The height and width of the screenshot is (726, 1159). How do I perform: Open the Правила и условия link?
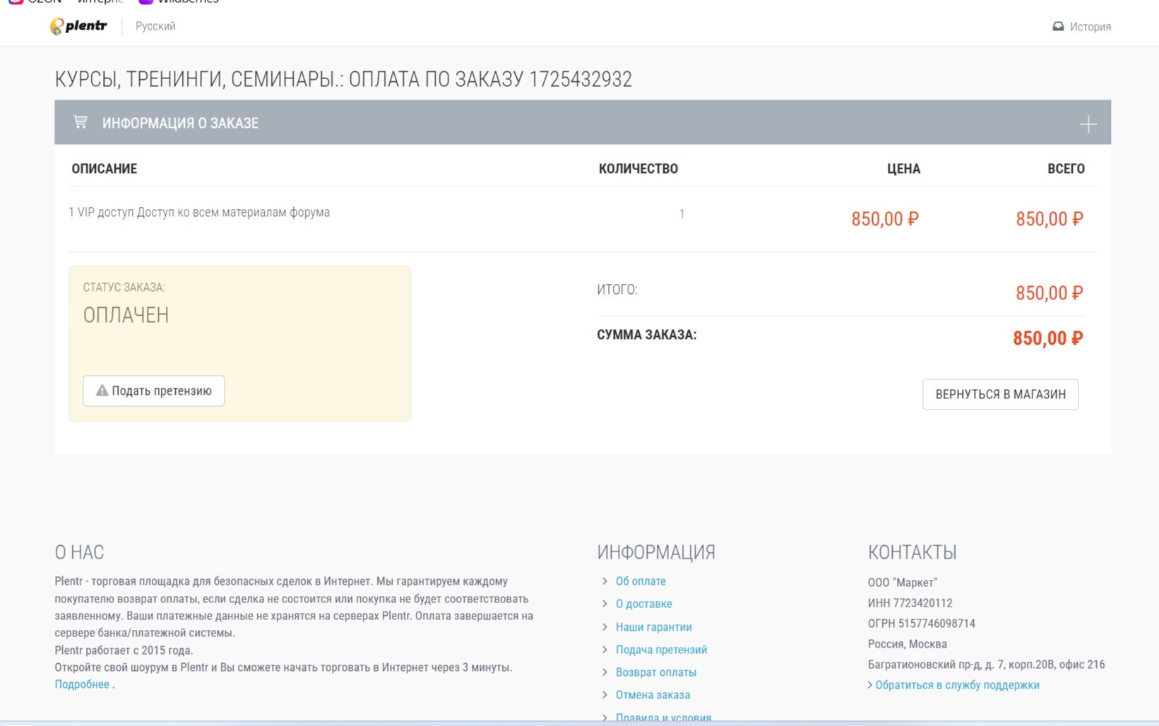coord(663,718)
